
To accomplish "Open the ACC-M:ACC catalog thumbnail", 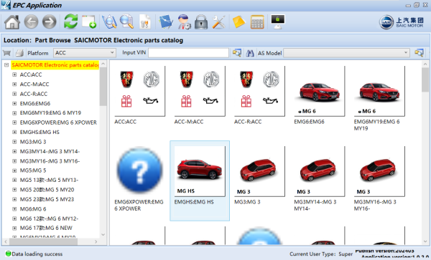I will click(200, 91).
